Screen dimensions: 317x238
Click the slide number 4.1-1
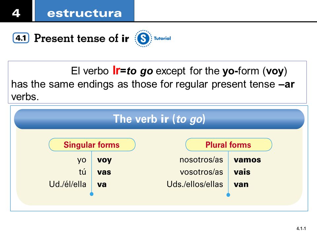301,228
